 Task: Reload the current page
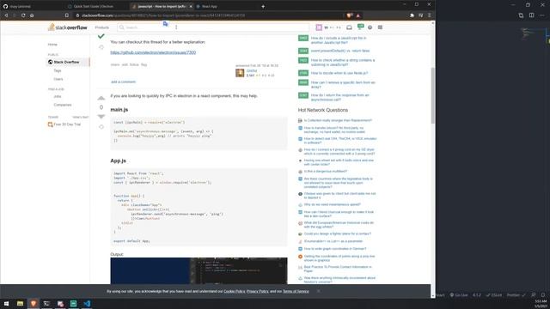pyautogui.click(x=23, y=15)
